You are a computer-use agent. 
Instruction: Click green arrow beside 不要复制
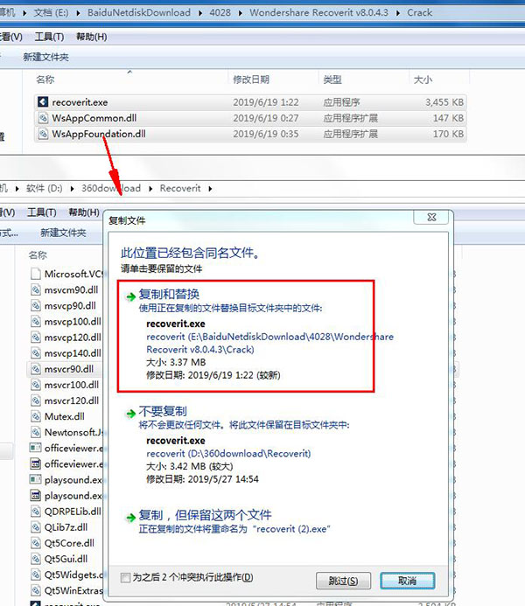(130, 414)
